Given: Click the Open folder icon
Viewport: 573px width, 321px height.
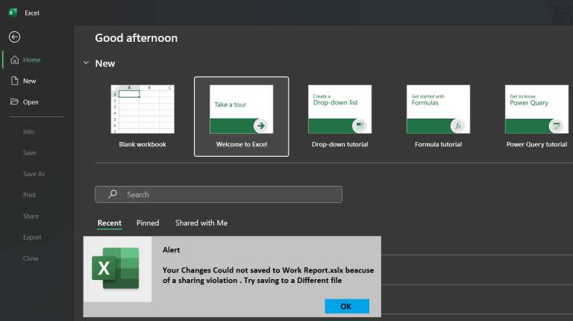Looking at the screenshot, I should (15, 102).
